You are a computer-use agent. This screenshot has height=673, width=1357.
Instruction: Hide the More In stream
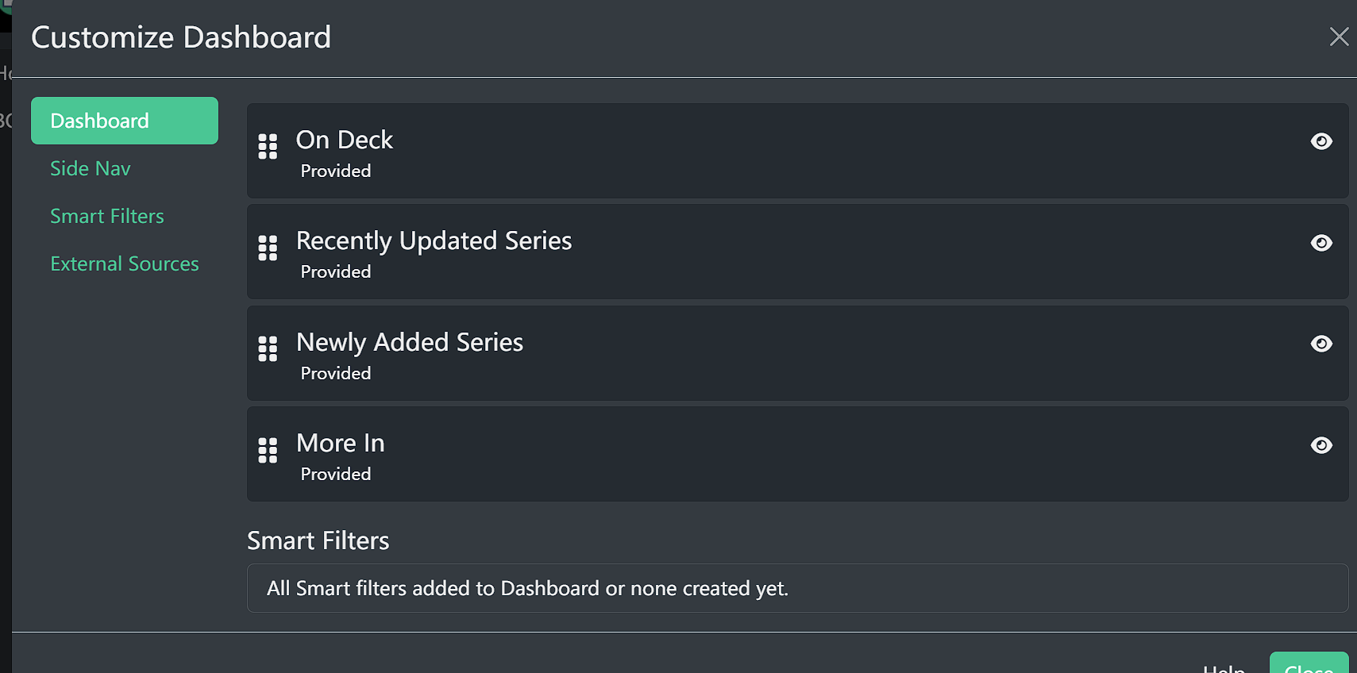coord(1321,445)
